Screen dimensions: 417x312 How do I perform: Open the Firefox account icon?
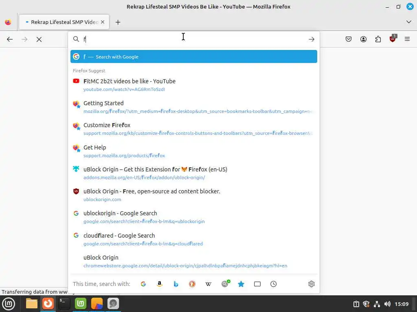click(x=363, y=39)
